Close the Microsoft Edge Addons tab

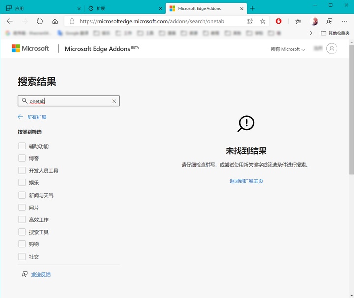(x=242, y=9)
